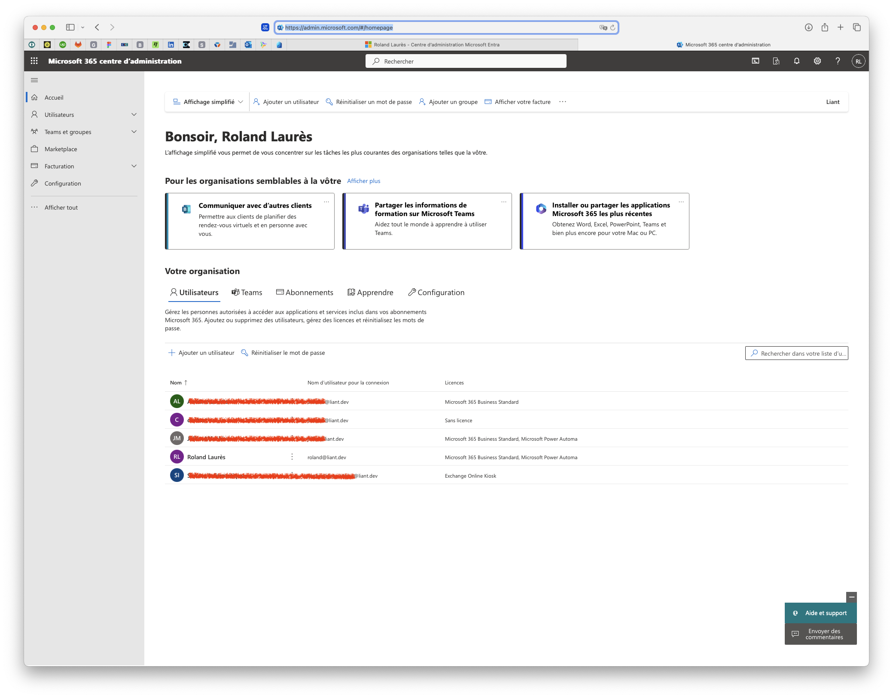Click user list search field
The width and height of the screenshot is (893, 698).
[797, 353]
